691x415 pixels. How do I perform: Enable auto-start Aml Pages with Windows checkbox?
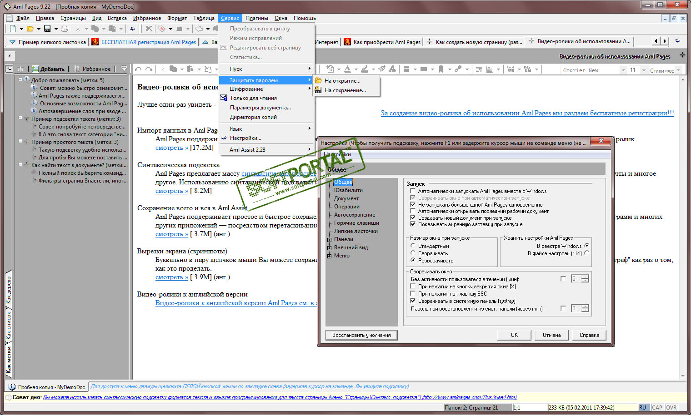413,191
